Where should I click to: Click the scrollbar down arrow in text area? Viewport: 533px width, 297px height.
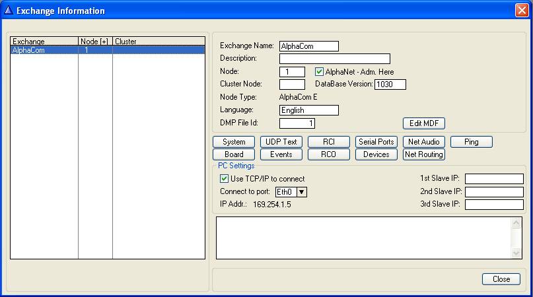[516, 253]
